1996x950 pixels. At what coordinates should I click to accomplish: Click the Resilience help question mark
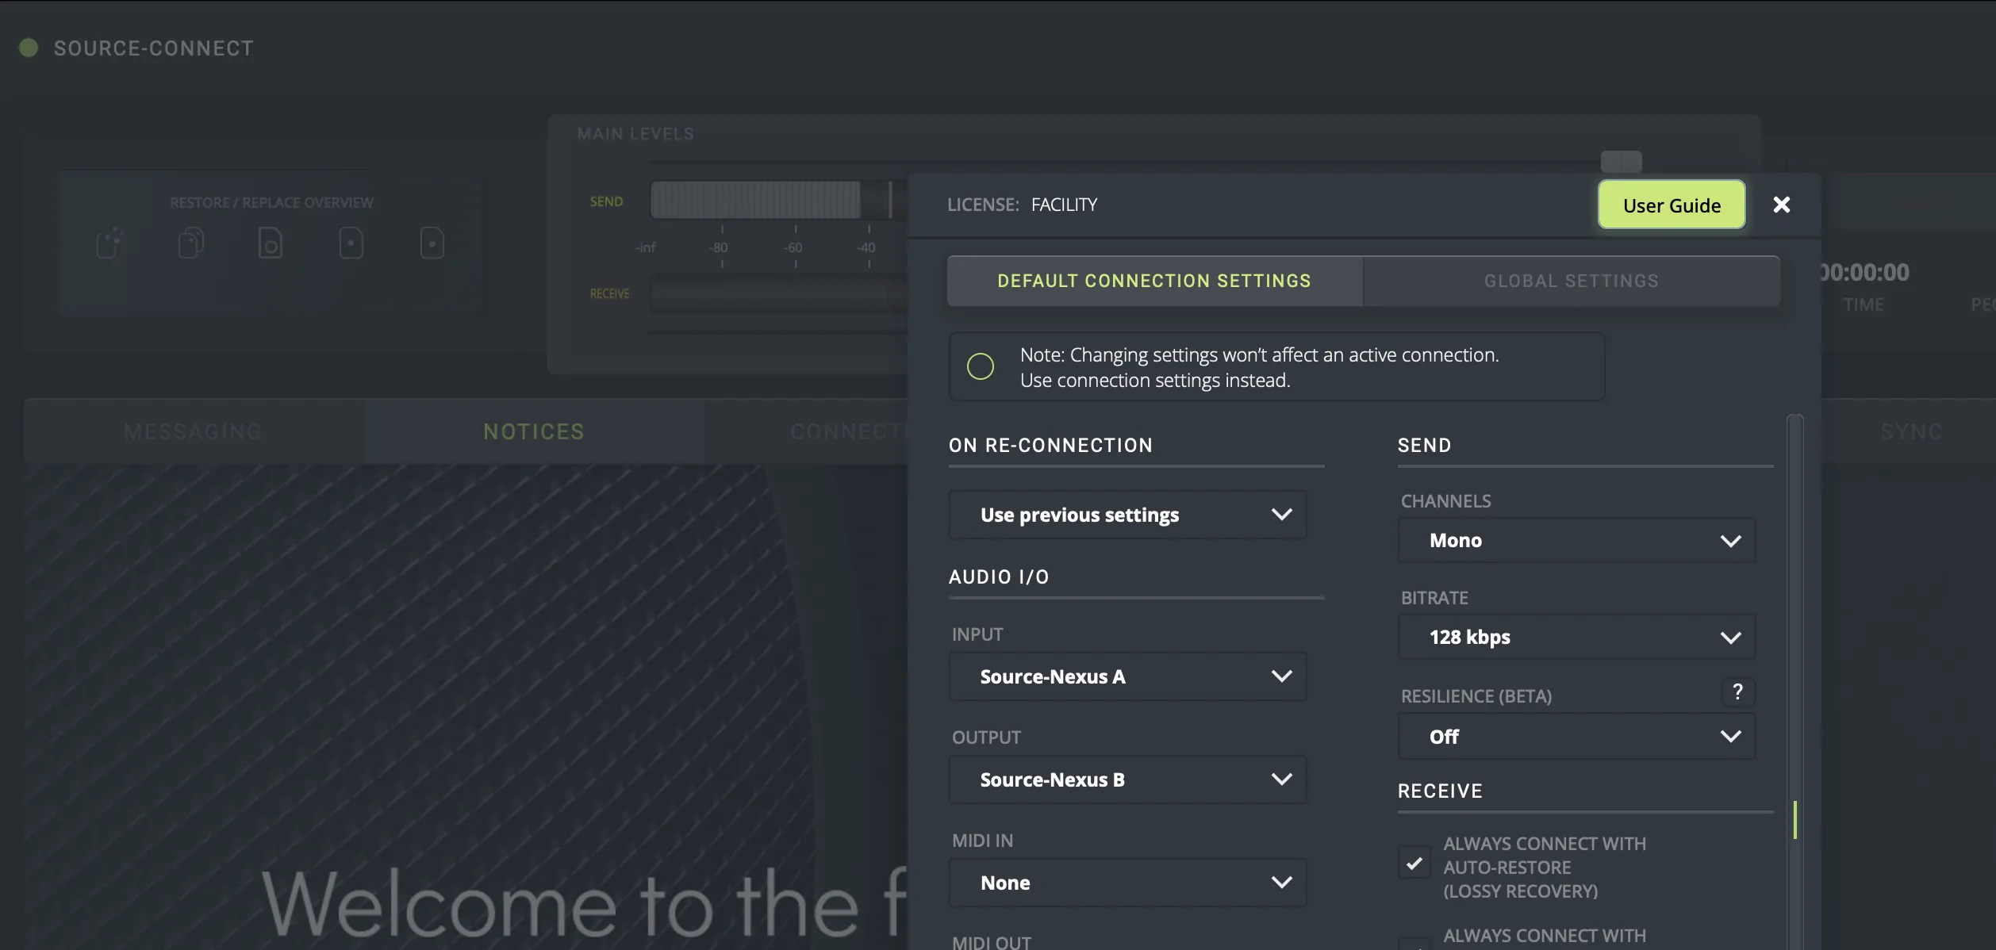point(1737,692)
